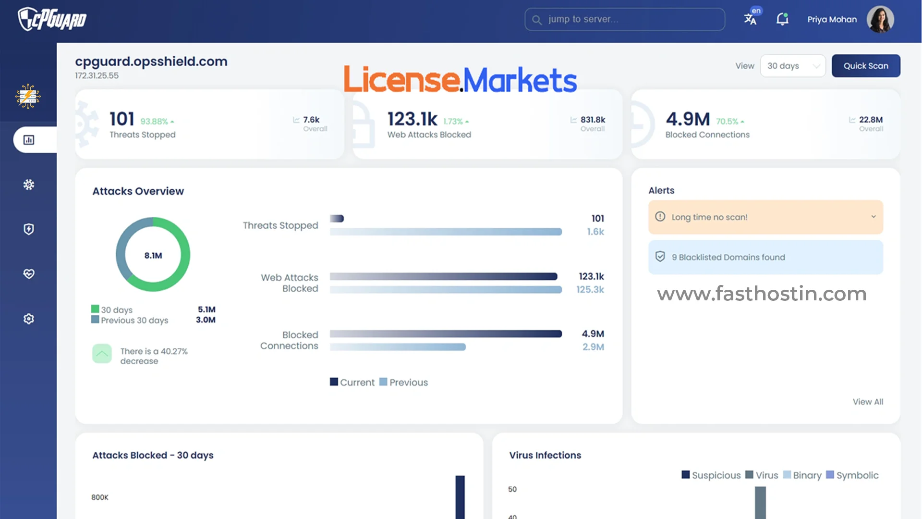Open the 30 days View dropdown

click(x=793, y=66)
